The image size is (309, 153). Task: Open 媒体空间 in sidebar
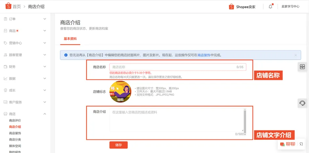tap(15, 146)
